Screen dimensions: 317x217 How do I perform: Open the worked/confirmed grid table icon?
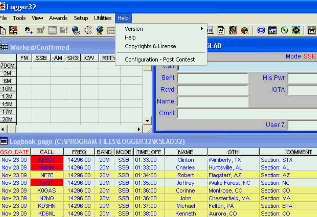tap(111, 30)
